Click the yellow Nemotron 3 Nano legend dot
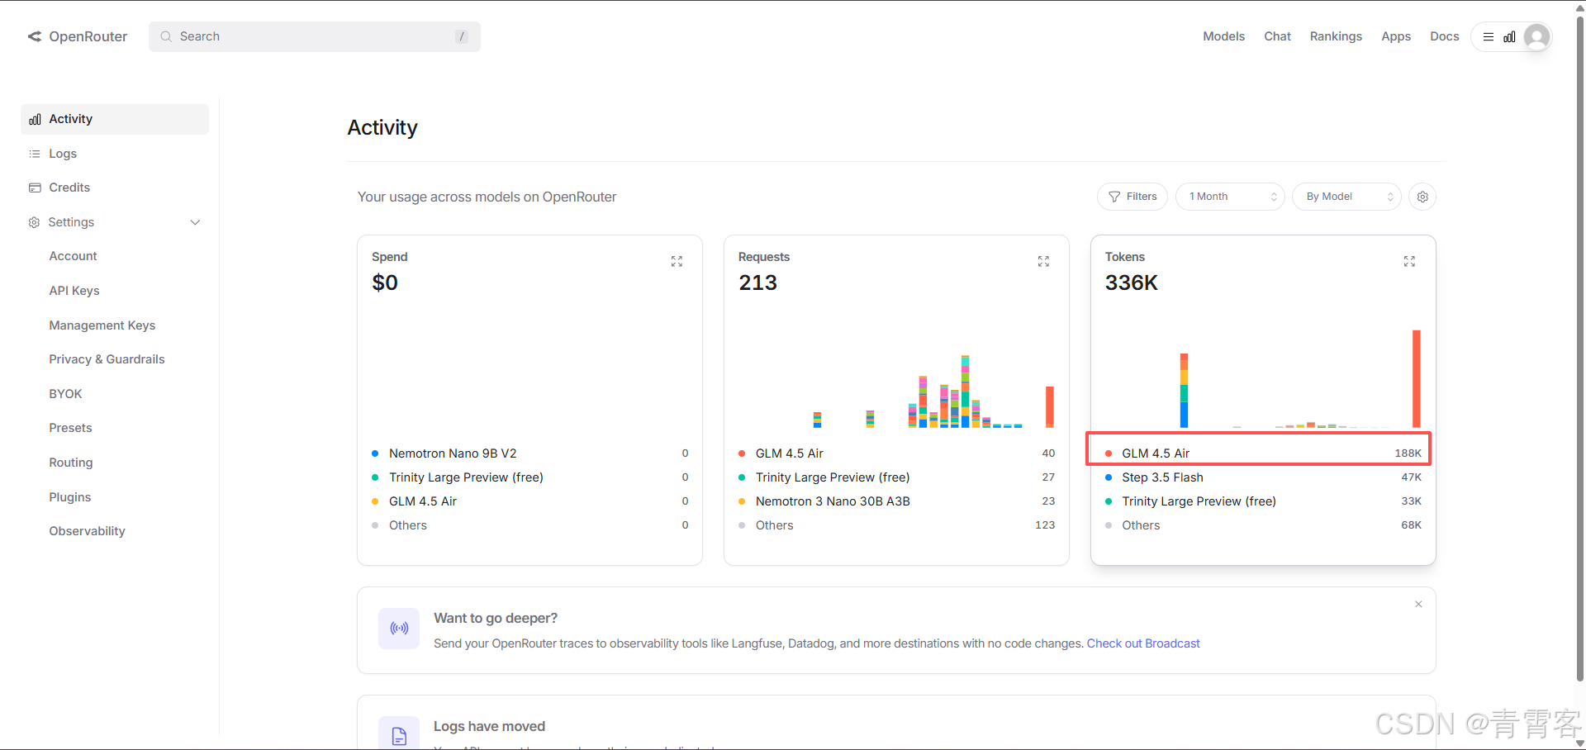The image size is (1586, 750). pyautogui.click(x=742, y=501)
